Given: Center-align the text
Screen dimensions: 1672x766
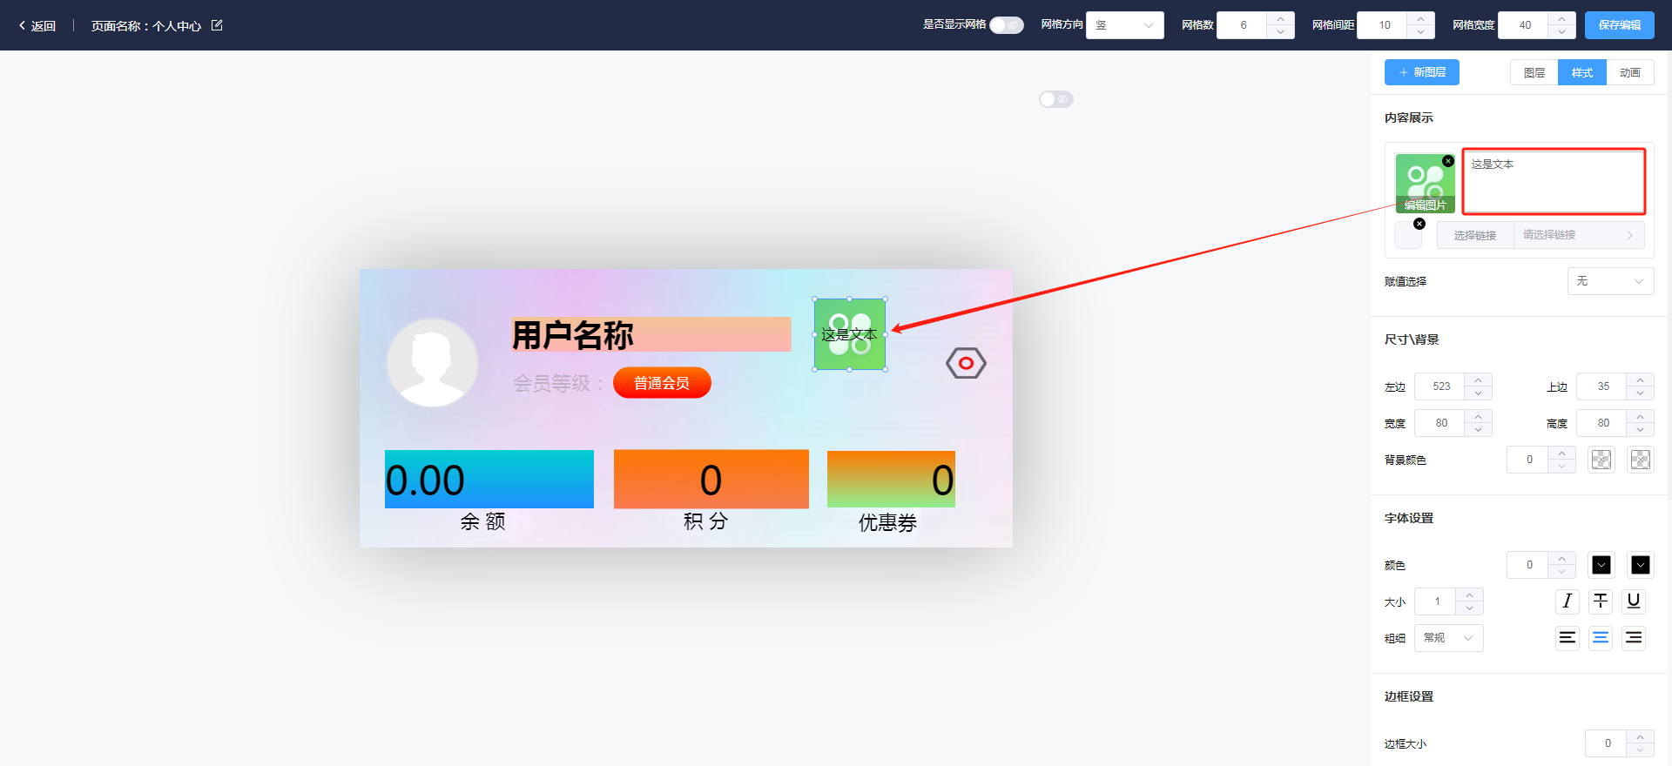Looking at the screenshot, I should pos(1601,638).
